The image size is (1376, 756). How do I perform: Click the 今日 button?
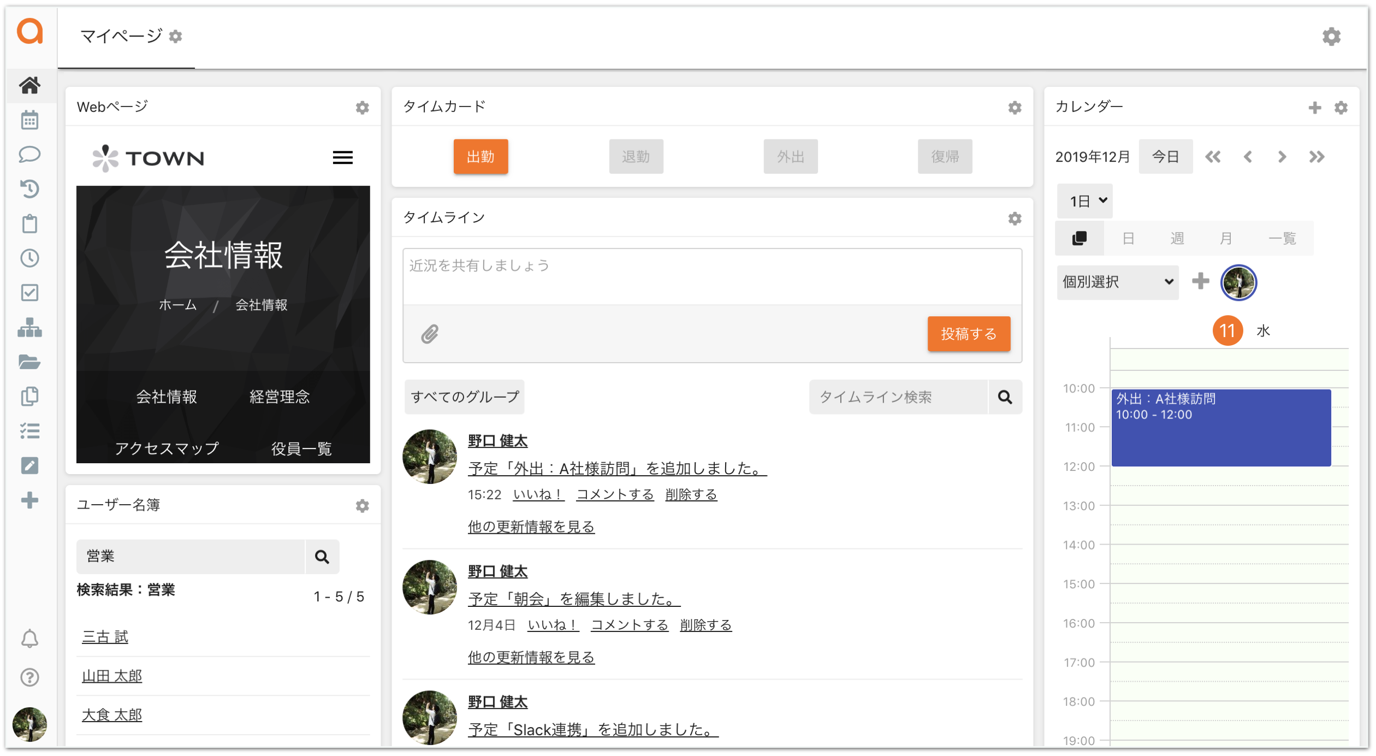(1165, 157)
